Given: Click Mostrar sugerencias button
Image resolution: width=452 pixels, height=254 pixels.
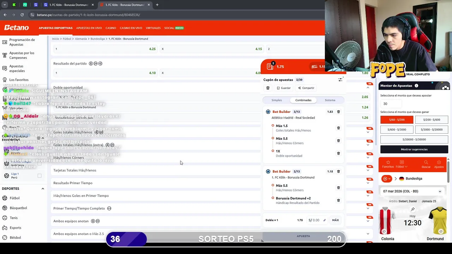Looking at the screenshot, I should (x=414, y=149).
